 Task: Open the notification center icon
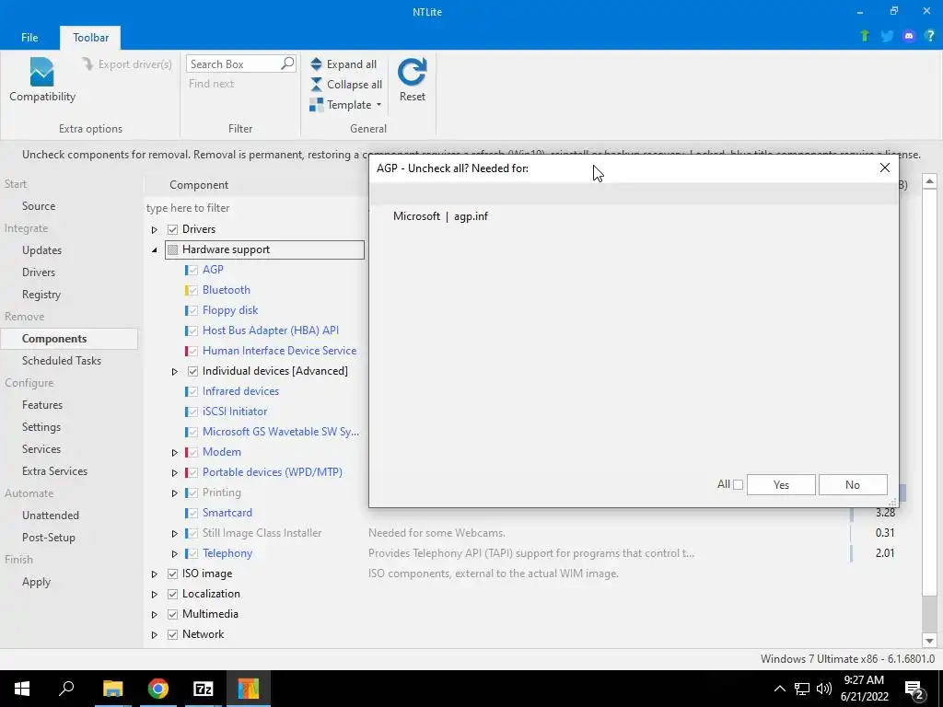914,690
